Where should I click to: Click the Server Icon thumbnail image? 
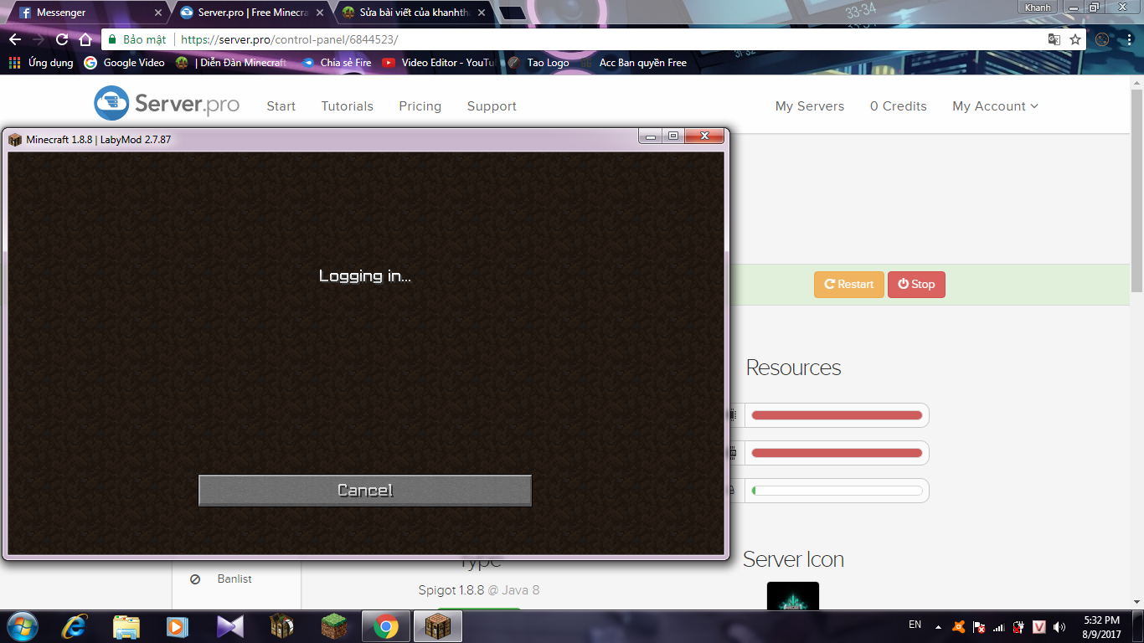point(793,596)
